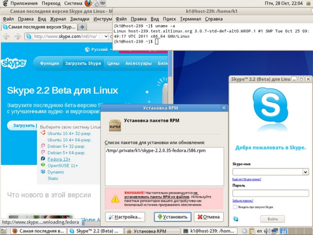This screenshot has width=313, height=235.
Task: Toggle Входить при запуске Skype checkbox
Action: (x=235, y=207)
